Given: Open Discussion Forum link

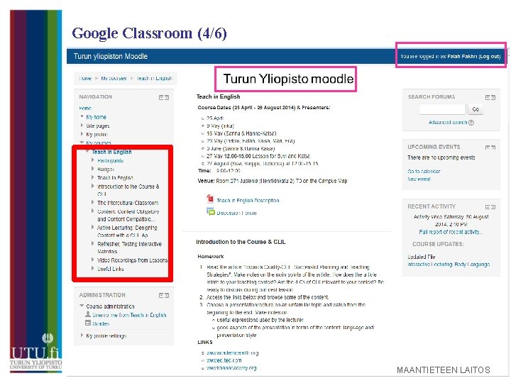Looking at the screenshot, I should tap(236, 213).
